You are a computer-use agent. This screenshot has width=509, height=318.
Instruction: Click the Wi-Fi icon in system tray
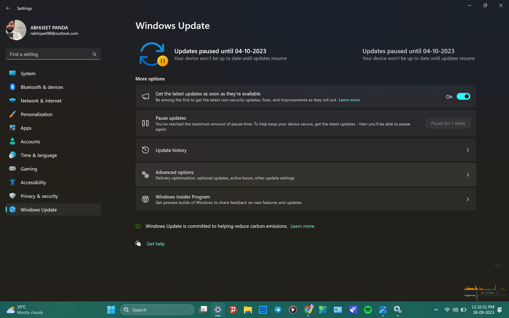[x=447, y=310]
